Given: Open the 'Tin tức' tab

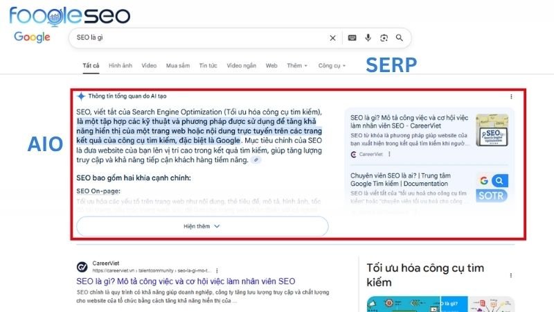Looking at the screenshot, I should pyautogui.click(x=208, y=66).
